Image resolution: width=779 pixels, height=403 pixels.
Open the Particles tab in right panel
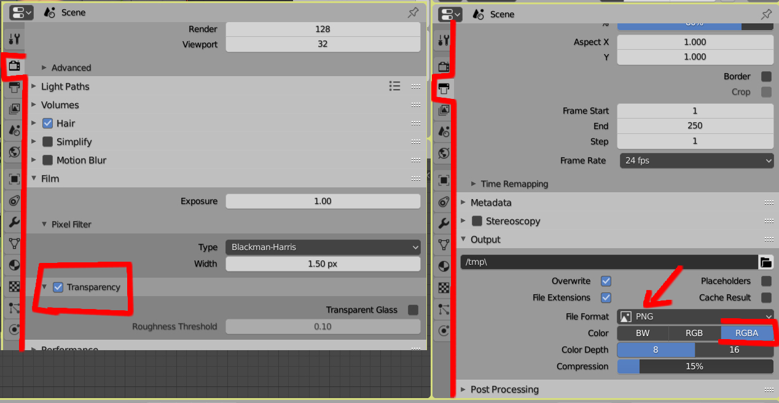pyautogui.click(x=445, y=309)
